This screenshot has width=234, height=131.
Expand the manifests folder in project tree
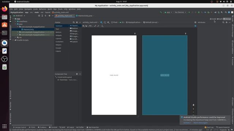point(15,21)
